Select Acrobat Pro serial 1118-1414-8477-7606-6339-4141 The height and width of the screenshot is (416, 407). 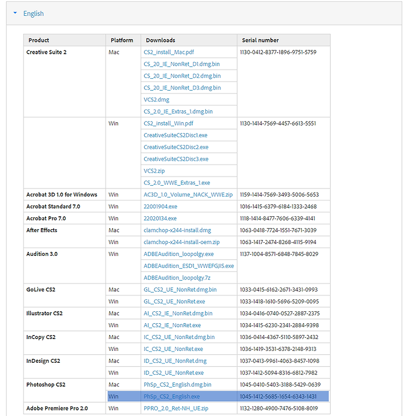pyautogui.click(x=278, y=218)
